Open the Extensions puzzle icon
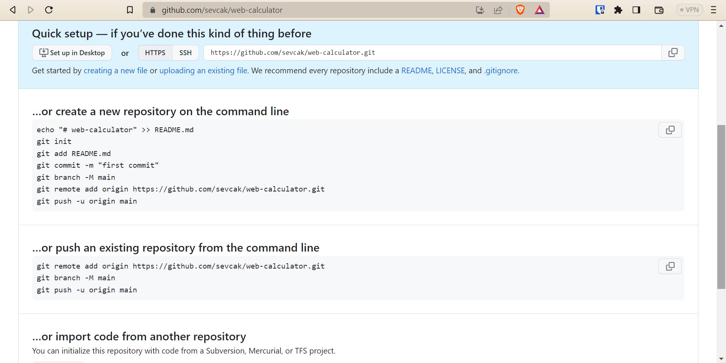The image size is (726, 363). [618, 10]
